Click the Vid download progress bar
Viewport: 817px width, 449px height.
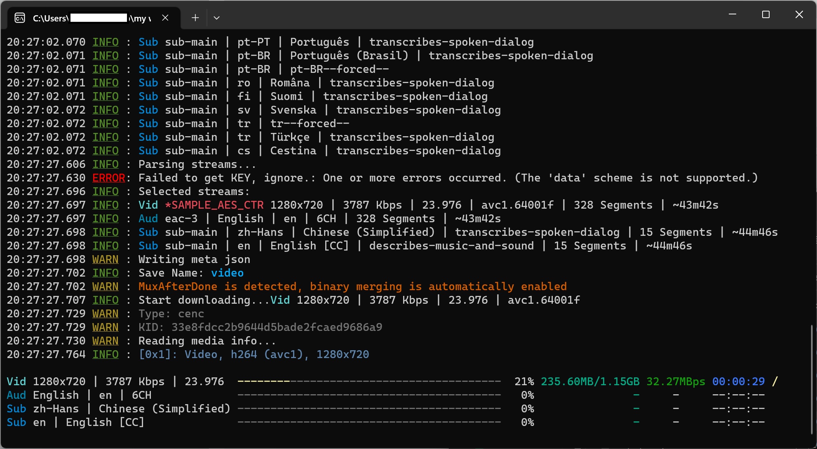tap(369, 382)
